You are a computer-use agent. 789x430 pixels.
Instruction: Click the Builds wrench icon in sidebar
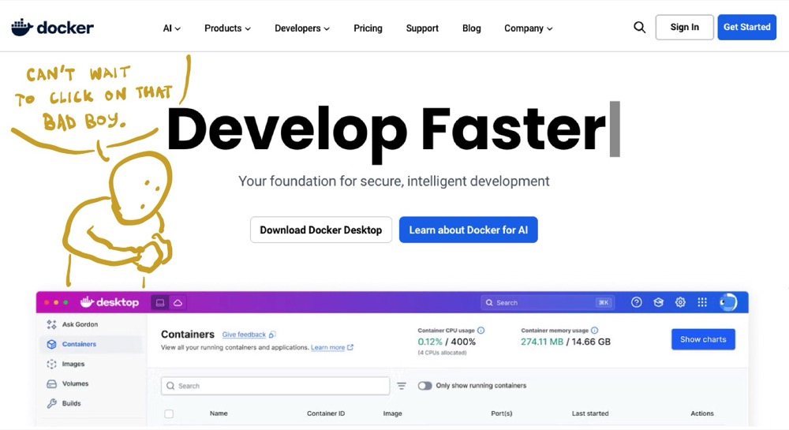pos(51,403)
